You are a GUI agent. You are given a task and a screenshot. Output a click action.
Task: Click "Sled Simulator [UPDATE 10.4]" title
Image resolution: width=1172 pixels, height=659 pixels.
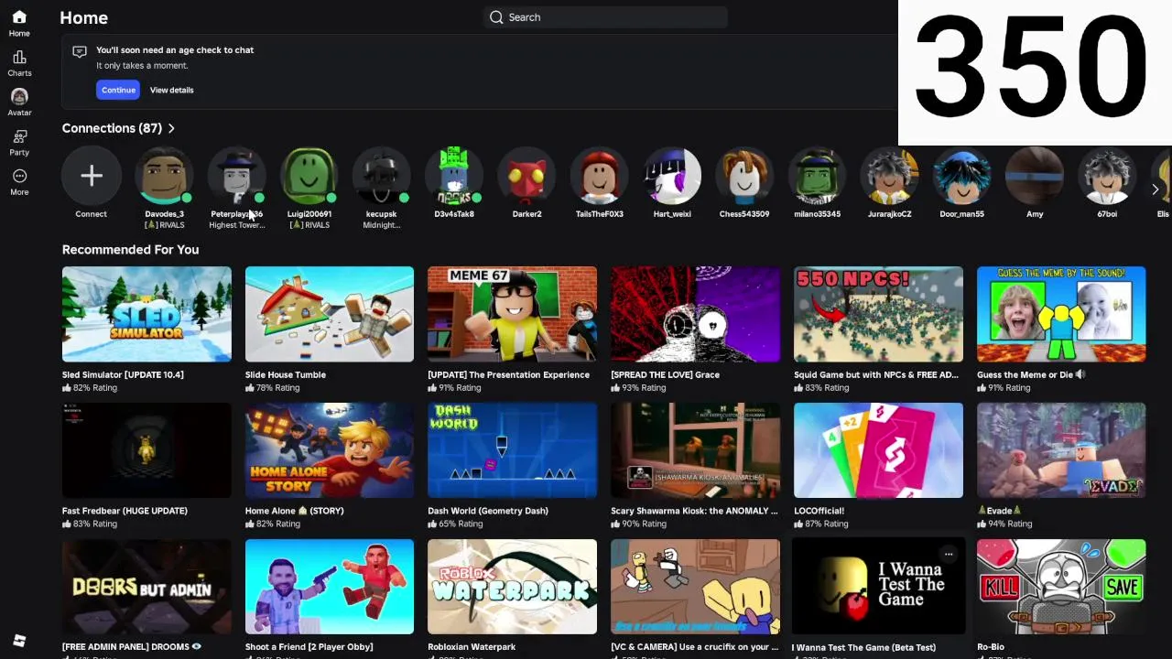click(x=123, y=375)
